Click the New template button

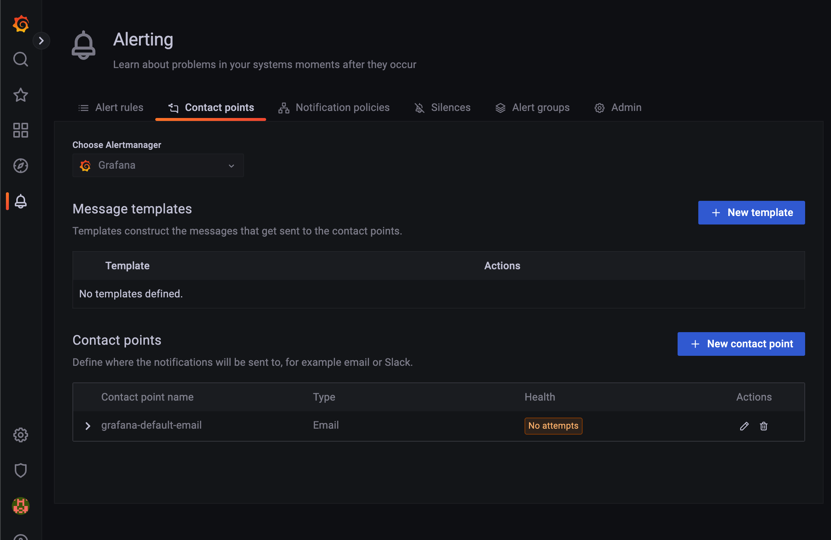point(751,213)
